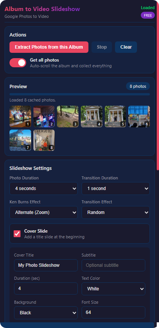Click the Preview section heading
Image resolution: width=159 pixels, height=328 pixels.
18,86
